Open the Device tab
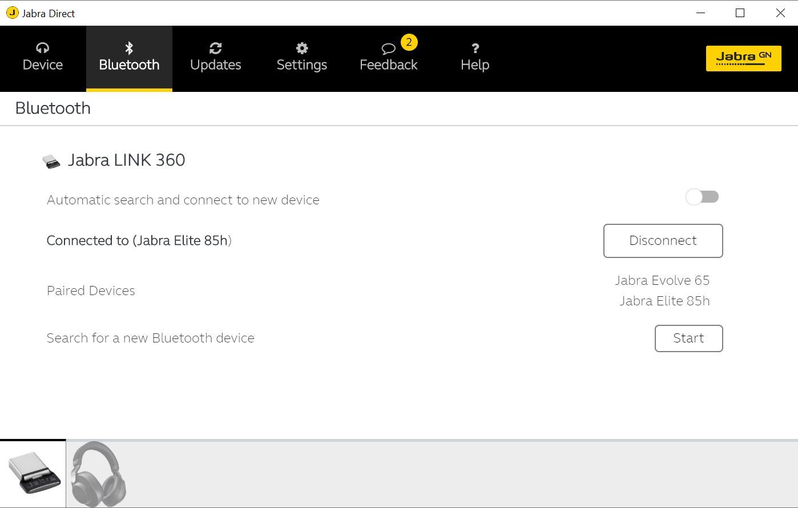Viewport: 798px width, 508px height. (x=43, y=58)
